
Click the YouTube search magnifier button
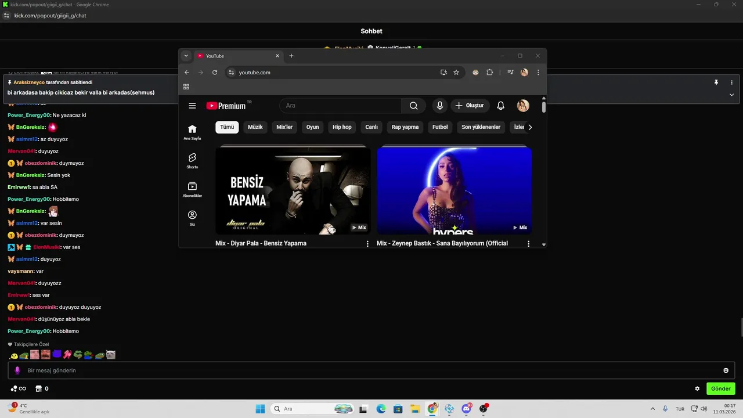point(413,106)
